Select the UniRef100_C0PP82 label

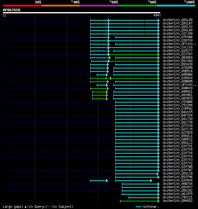pyautogui.click(x=178, y=109)
